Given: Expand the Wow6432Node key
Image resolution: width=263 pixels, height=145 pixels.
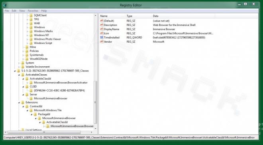Looking at the screenshot, I should [23, 59].
